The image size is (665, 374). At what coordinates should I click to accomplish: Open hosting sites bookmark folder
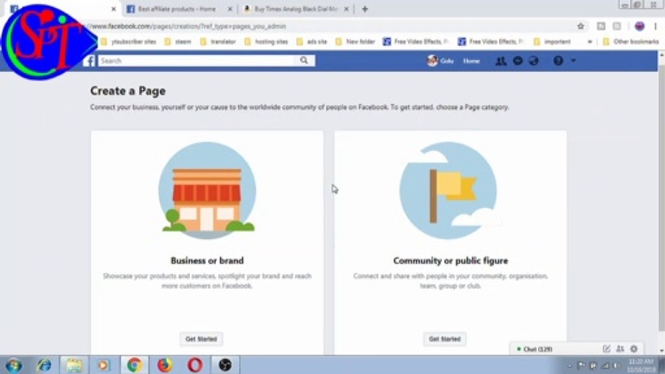point(265,42)
